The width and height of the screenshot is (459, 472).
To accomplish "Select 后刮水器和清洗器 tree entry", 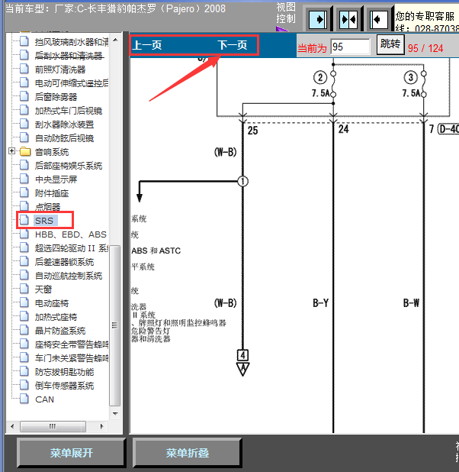I will coord(69,56).
